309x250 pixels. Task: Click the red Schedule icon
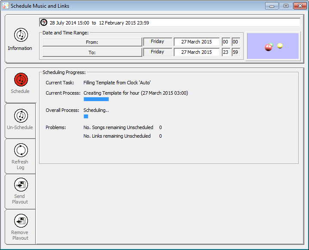(21, 80)
